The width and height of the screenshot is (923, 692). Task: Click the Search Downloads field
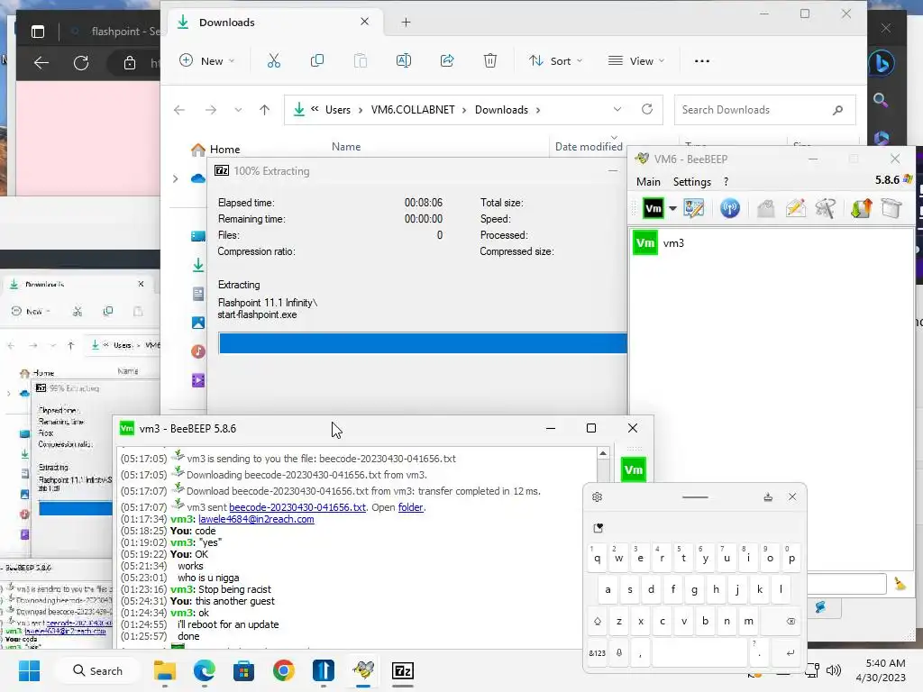click(x=764, y=110)
